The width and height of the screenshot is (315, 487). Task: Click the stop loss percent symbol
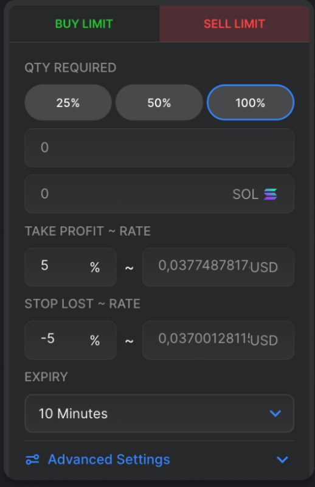pyautogui.click(x=95, y=340)
